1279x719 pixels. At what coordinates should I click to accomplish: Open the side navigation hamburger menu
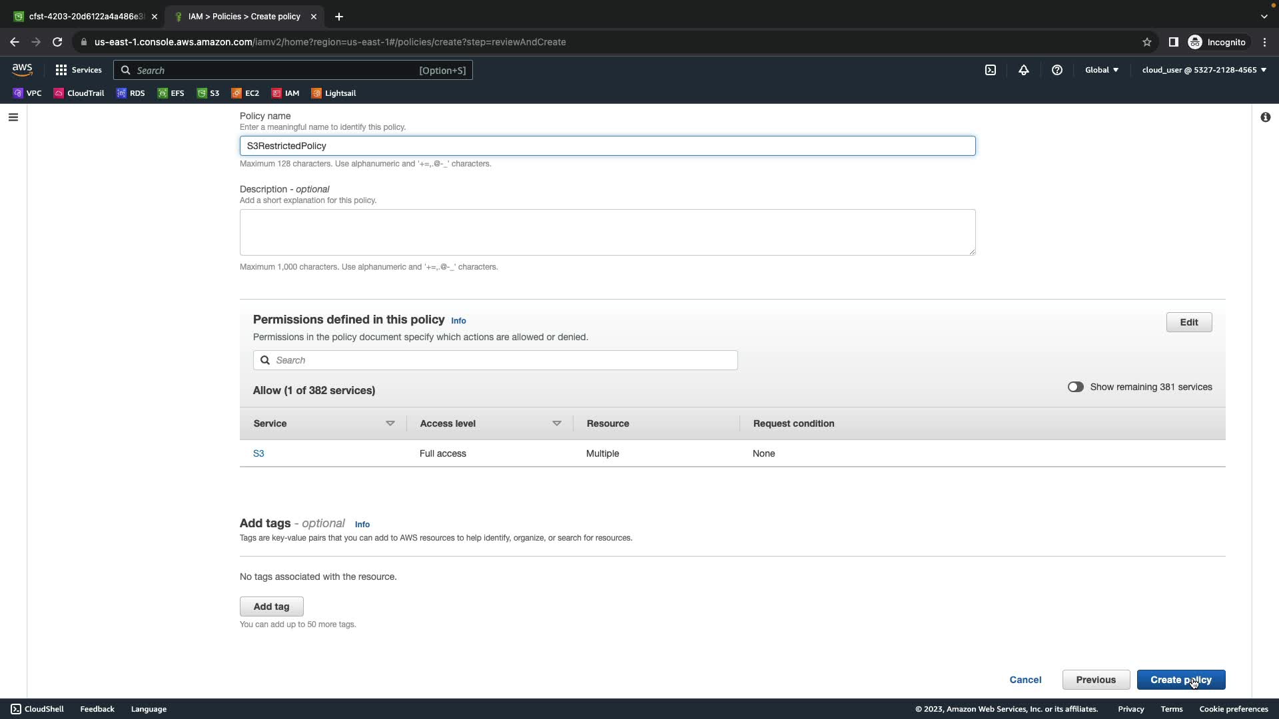[x=13, y=117]
